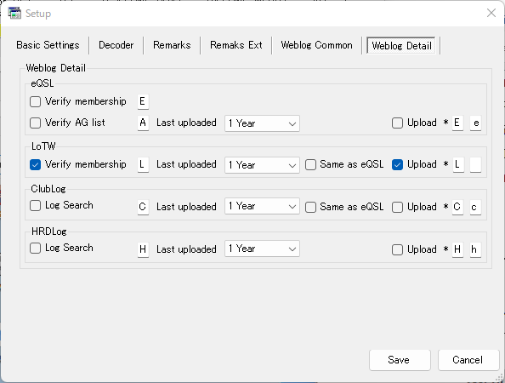Tick the Verify AG list checkbox
Viewport: 505px width, 383px height.
click(35, 123)
